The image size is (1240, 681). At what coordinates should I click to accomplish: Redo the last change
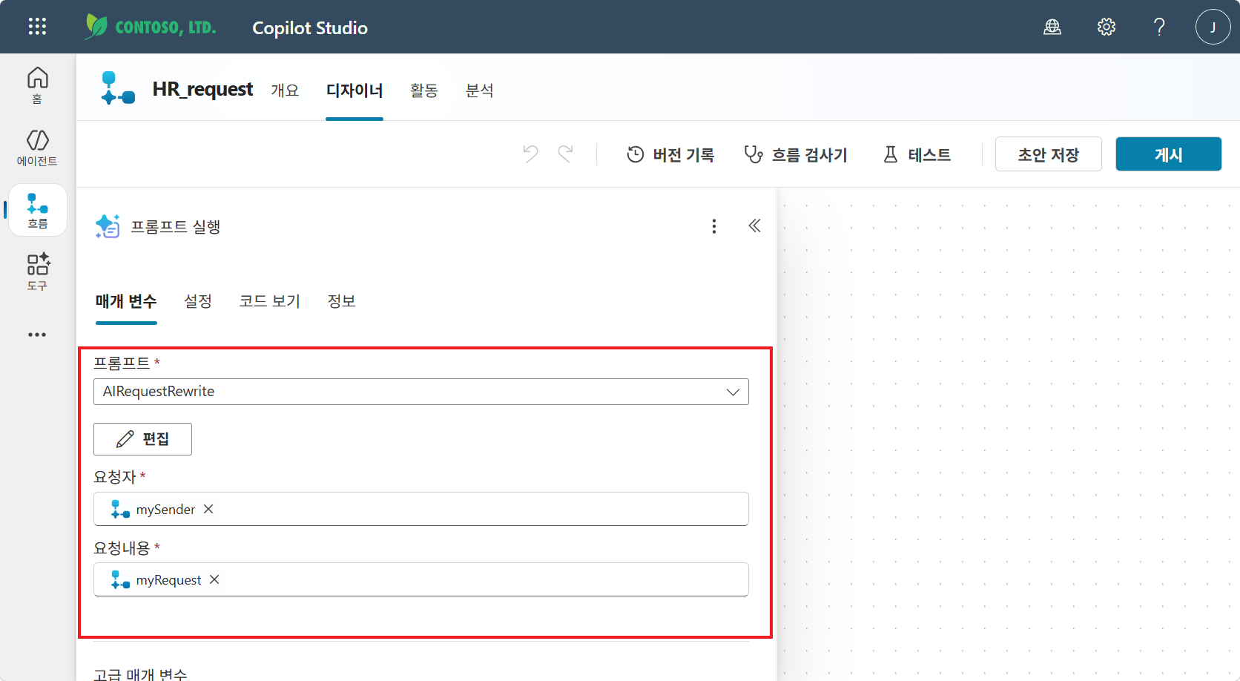(566, 154)
